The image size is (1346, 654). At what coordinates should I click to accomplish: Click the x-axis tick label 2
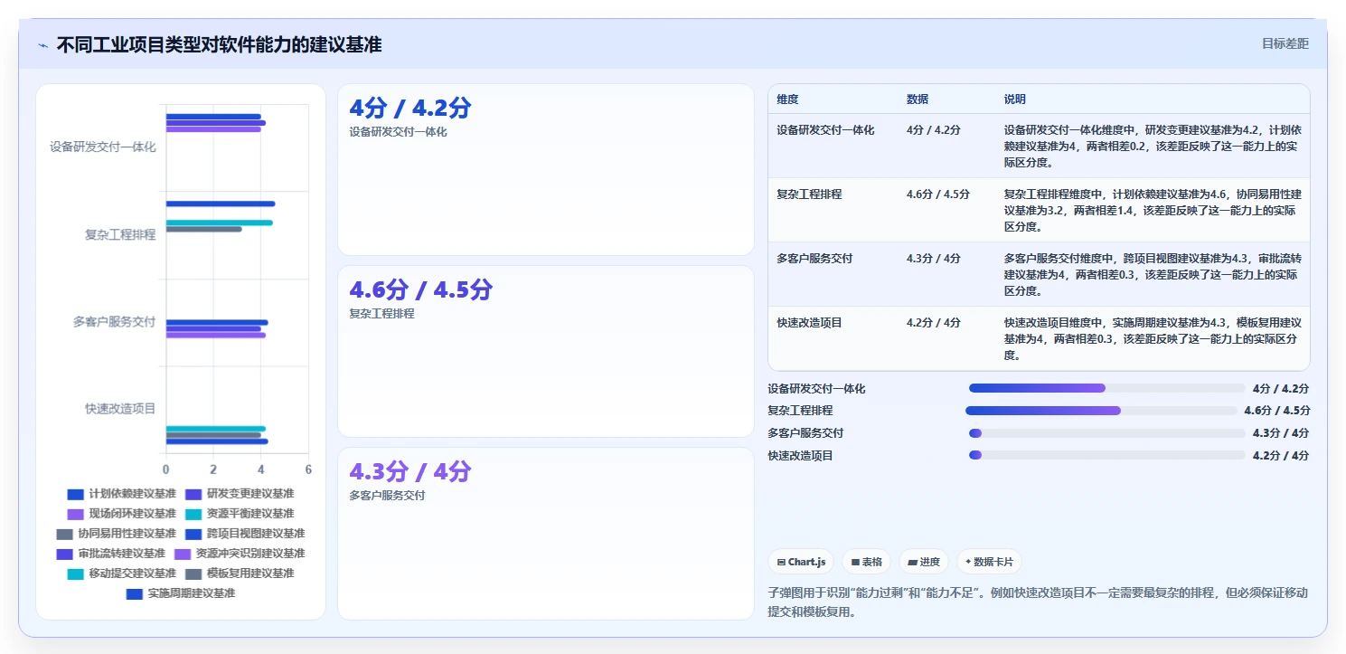213,469
